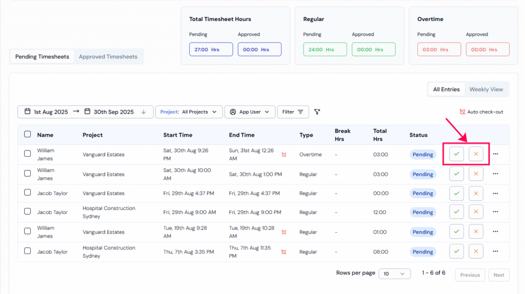Viewport: 525px width, 294px height.
Task: Click the Next page button
Action: click(x=498, y=275)
